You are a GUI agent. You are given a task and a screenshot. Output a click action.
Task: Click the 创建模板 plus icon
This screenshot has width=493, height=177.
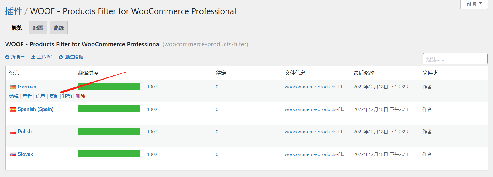tap(61, 57)
